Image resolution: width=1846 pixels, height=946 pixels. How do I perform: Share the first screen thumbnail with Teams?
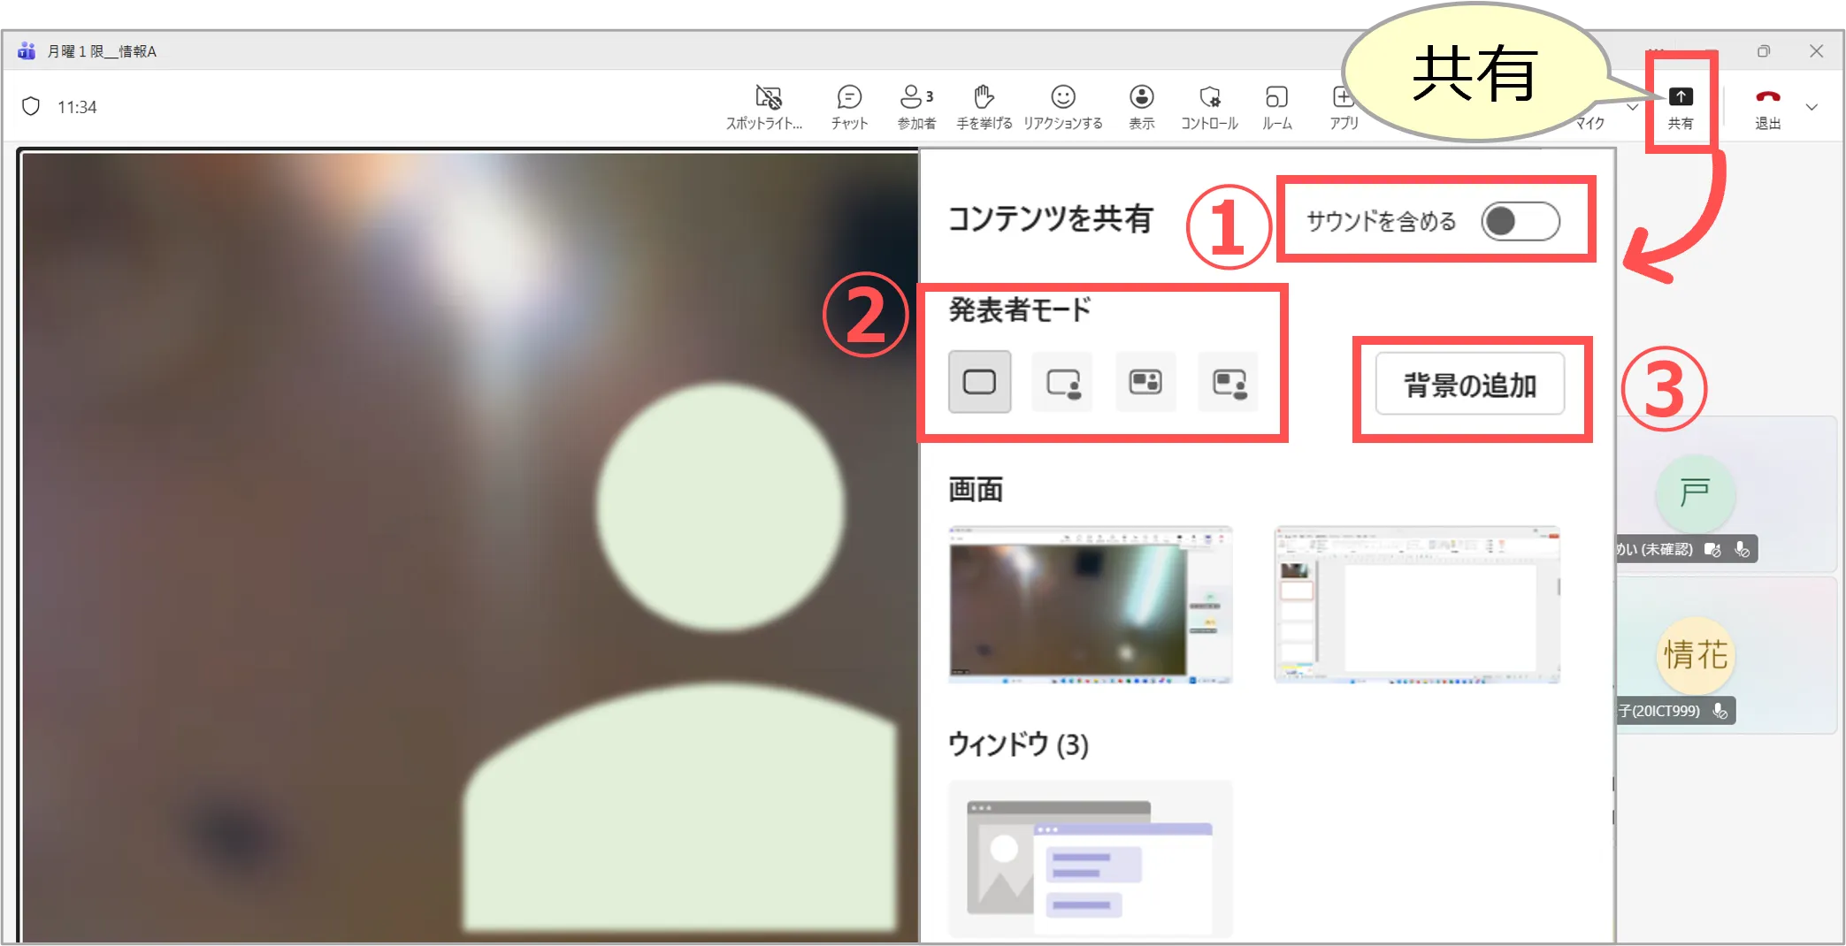click(x=1090, y=606)
